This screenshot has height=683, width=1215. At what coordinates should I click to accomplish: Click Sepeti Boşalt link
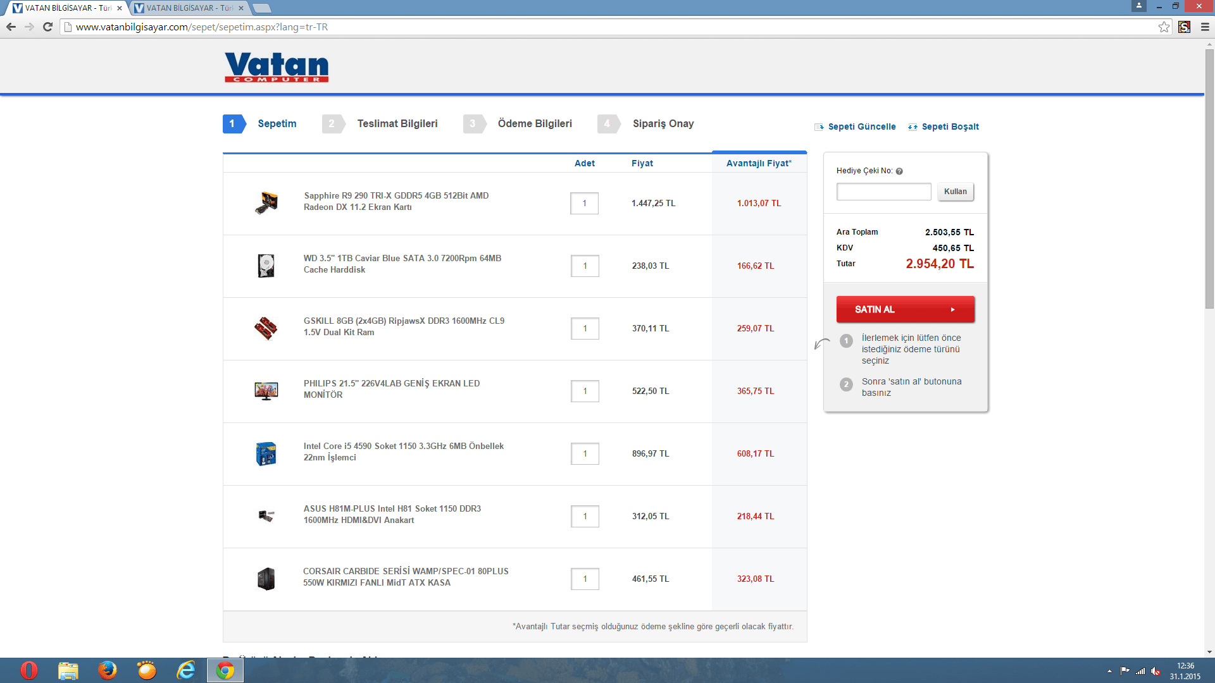point(950,127)
